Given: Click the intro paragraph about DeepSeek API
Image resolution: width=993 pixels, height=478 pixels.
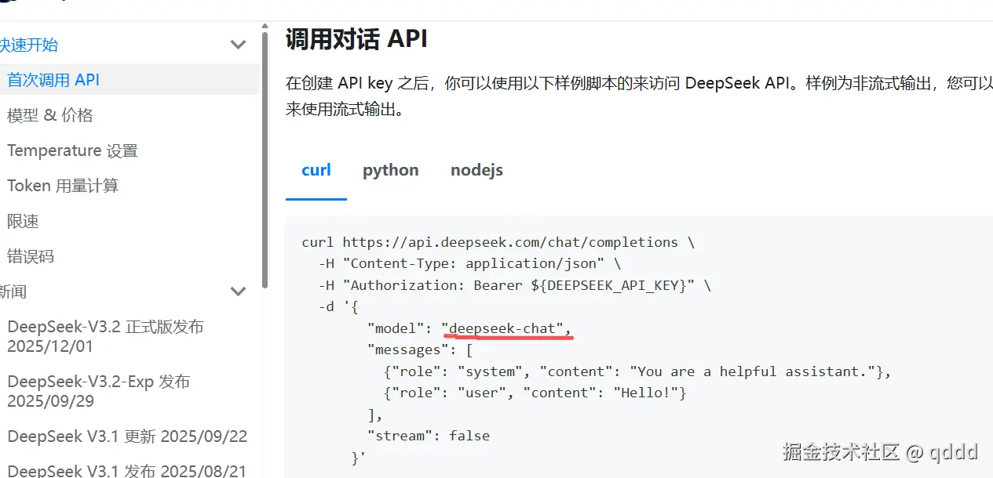Looking at the screenshot, I should pyautogui.click(x=639, y=96).
